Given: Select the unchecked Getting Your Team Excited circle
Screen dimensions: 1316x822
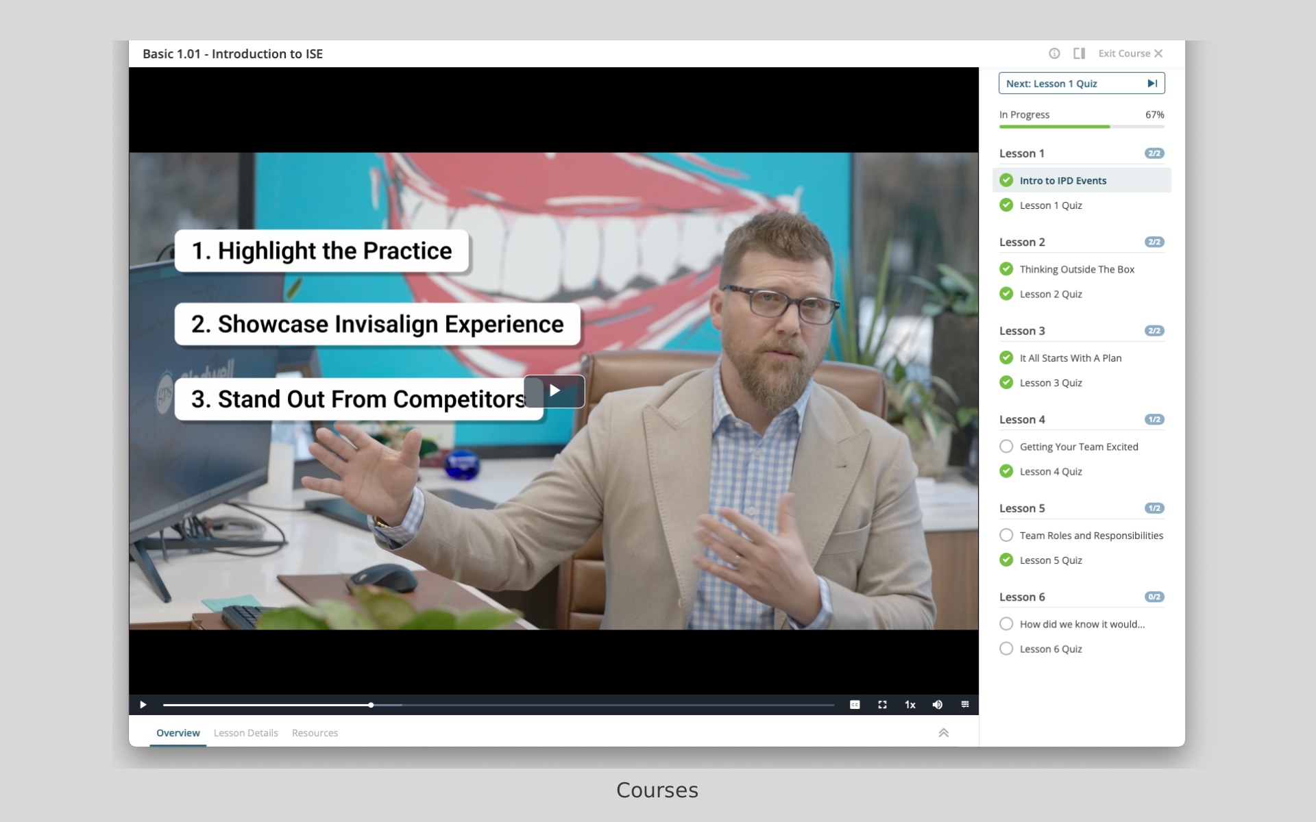Looking at the screenshot, I should point(1006,447).
